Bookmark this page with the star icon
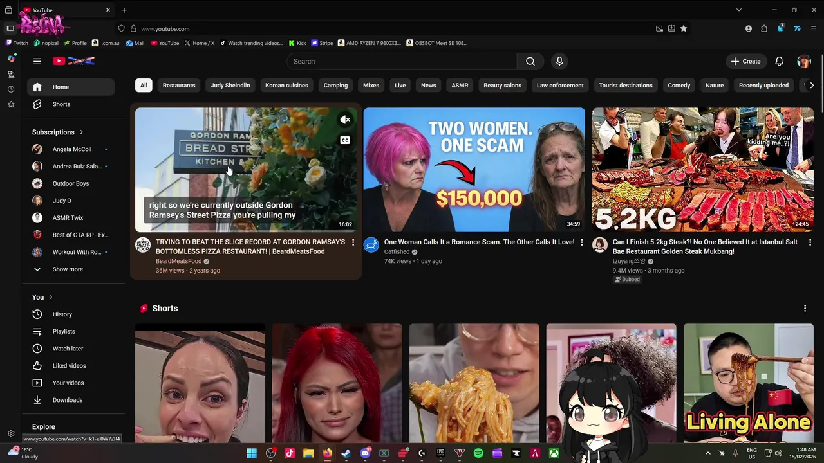 (x=684, y=28)
